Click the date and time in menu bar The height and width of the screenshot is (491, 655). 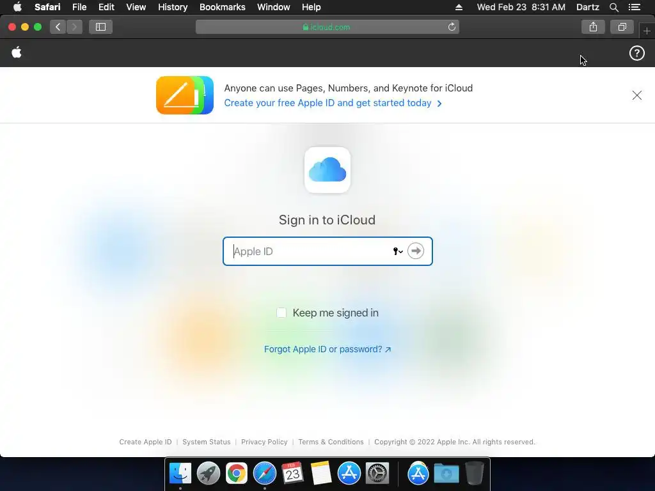[521, 7]
